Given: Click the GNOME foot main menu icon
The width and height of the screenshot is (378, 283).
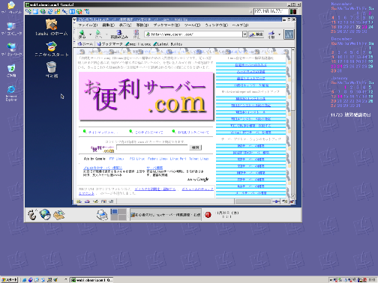Looking at the screenshot, I should point(32,215).
